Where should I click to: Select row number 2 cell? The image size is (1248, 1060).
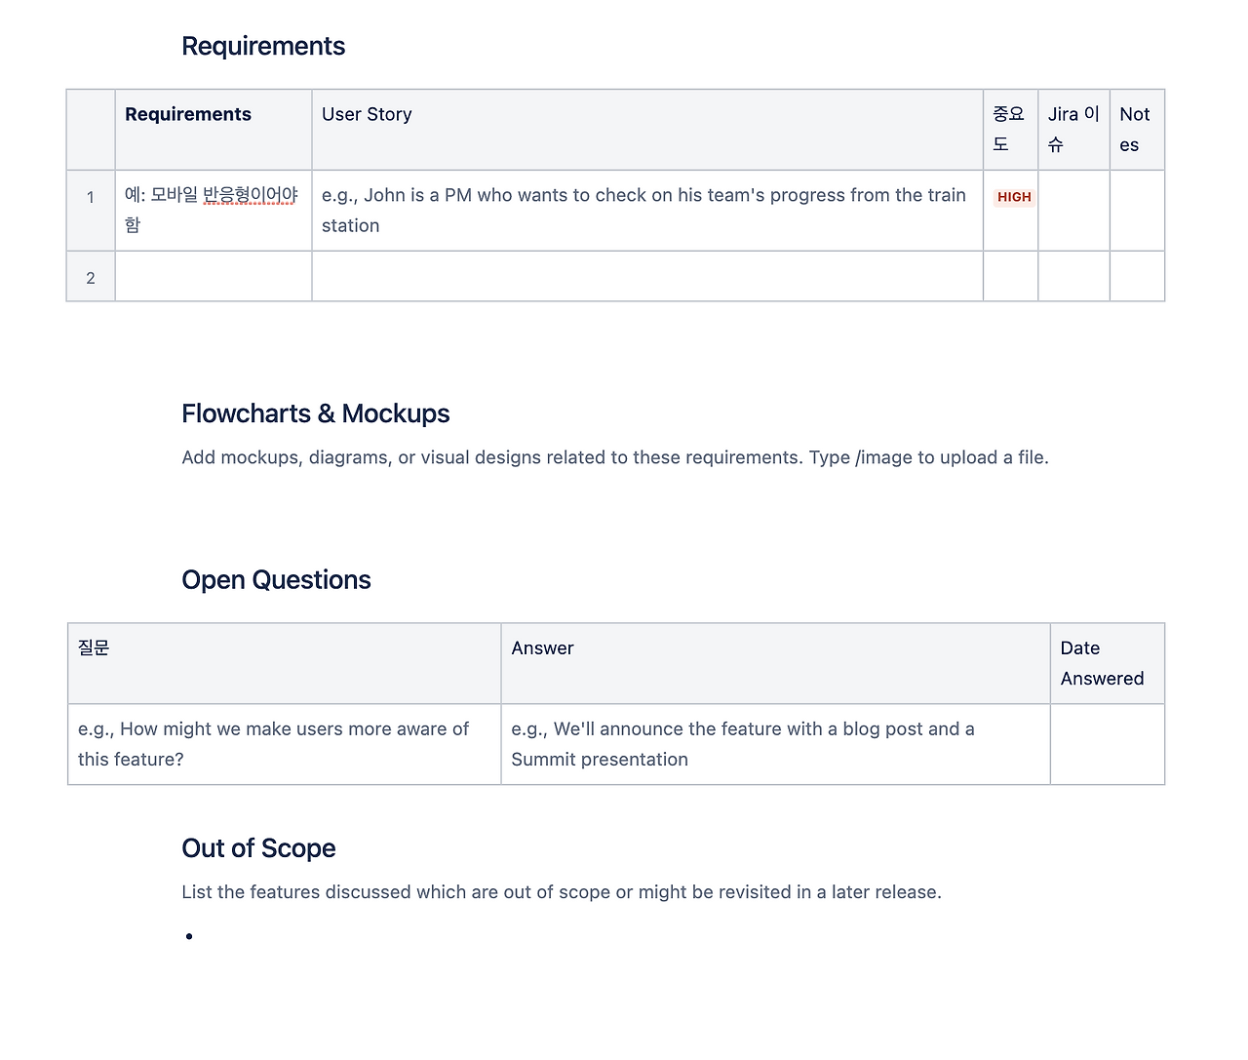pos(91,278)
